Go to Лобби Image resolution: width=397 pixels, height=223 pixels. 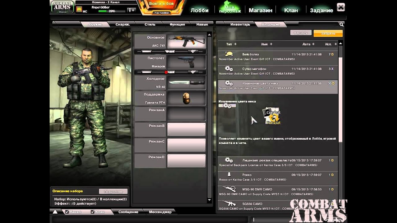point(199,10)
